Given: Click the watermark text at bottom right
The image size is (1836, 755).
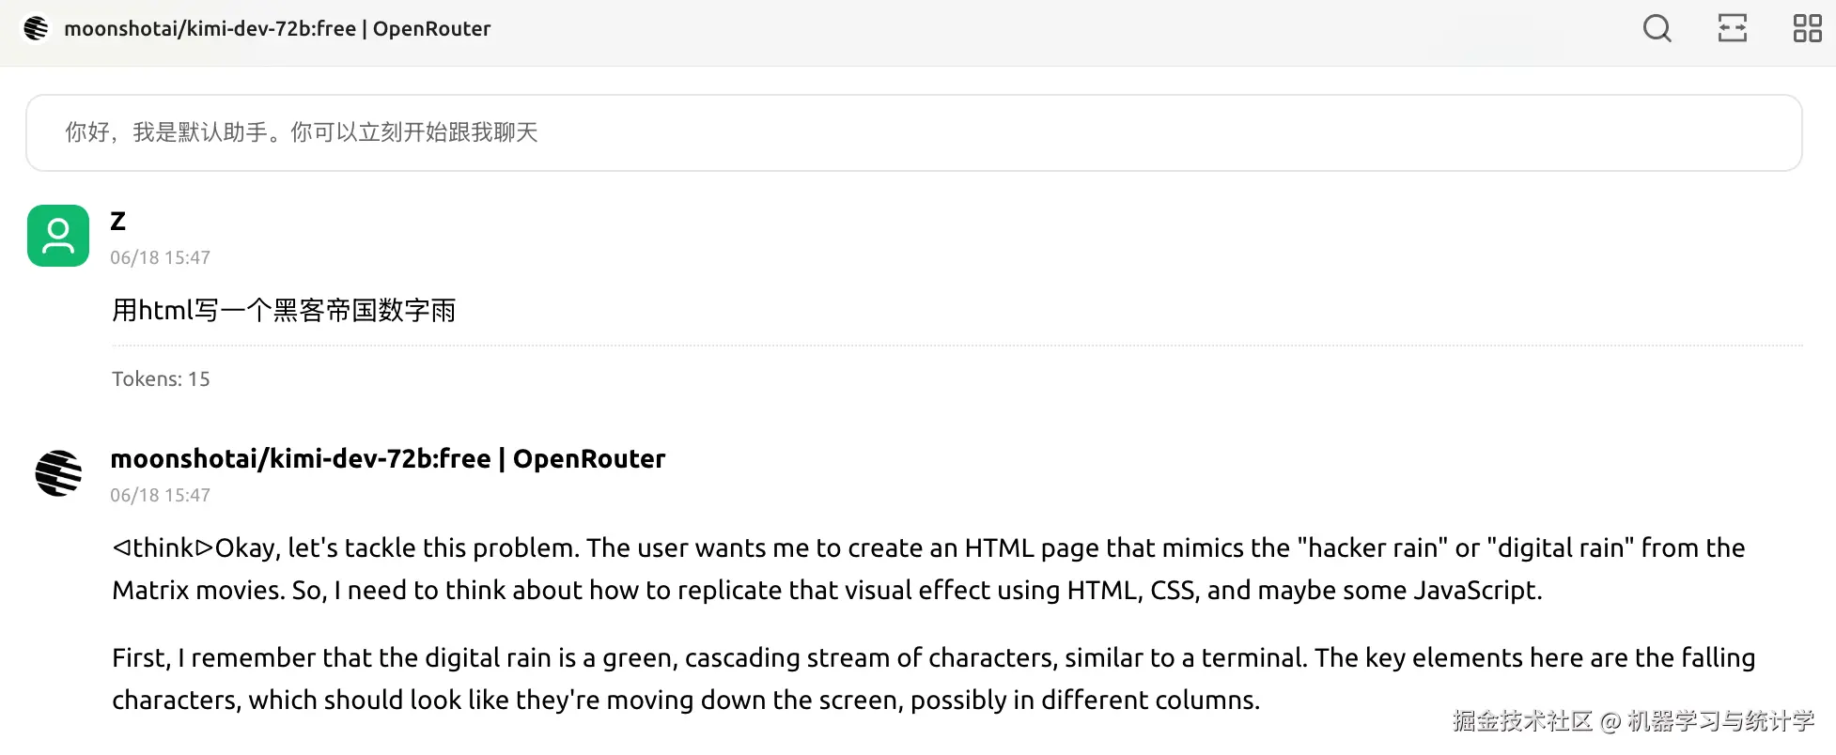Looking at the screenshot, I should click(1633, 721).
